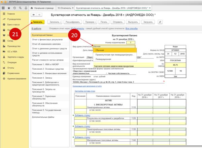This screenshot has height=148, width=202.
Task: Expand the Проверка dropdown button
Action: point(90,22)
